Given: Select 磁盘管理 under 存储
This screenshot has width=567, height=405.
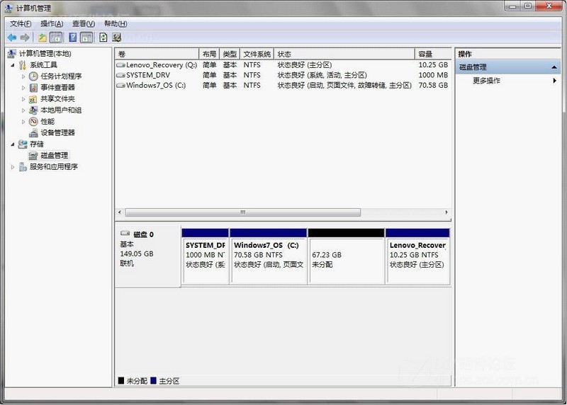Looking at the screenshot, I should point(54,155).
